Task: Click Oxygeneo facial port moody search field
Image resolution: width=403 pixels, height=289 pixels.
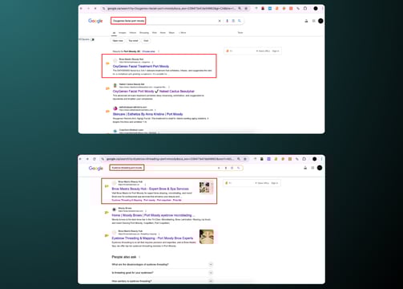Action: [177, 21]
